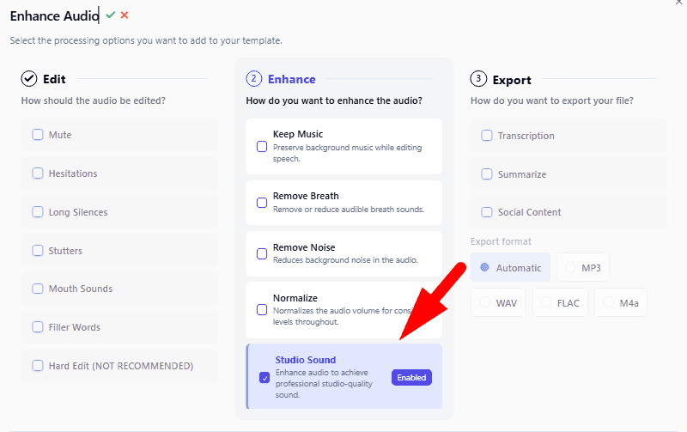Toggle Long Silences editing
Viewport: 687px width, 432px height.
coord(38,212)
